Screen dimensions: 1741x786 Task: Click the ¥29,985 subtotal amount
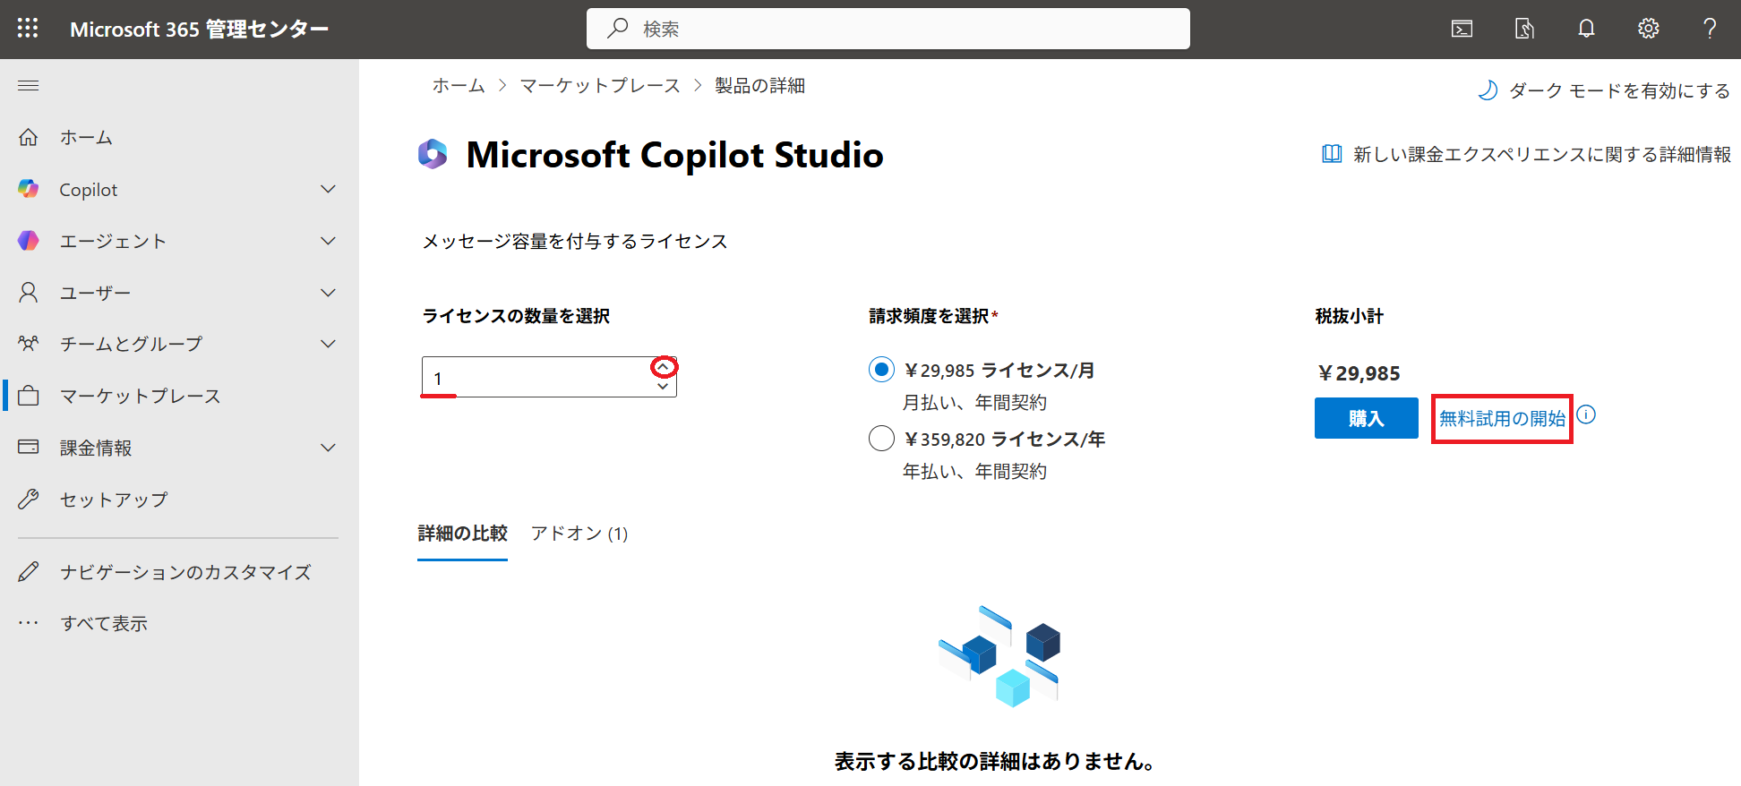tap(1358, 373)
